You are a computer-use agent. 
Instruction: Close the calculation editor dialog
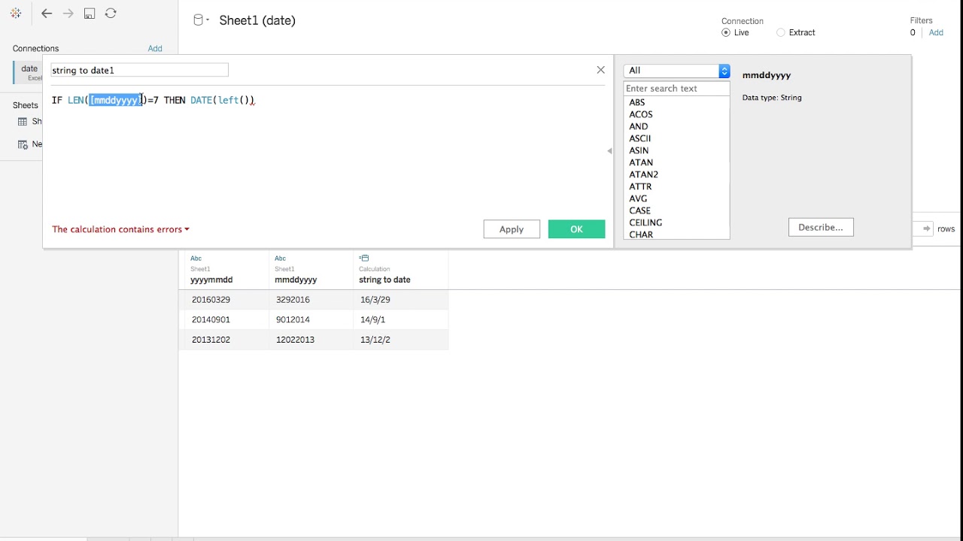click(x=600, y=70)
